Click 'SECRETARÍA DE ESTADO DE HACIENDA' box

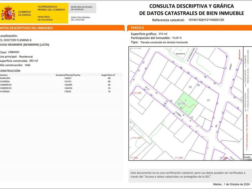82,8
